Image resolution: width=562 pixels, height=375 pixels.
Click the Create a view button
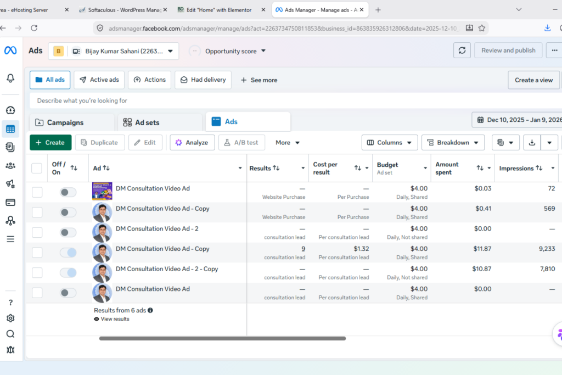533,80
